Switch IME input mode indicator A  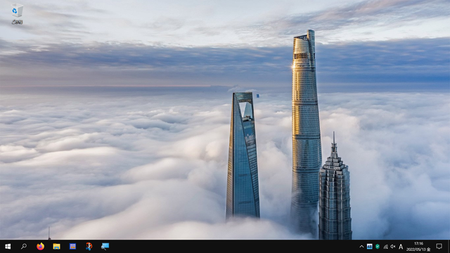pos(401,247)
